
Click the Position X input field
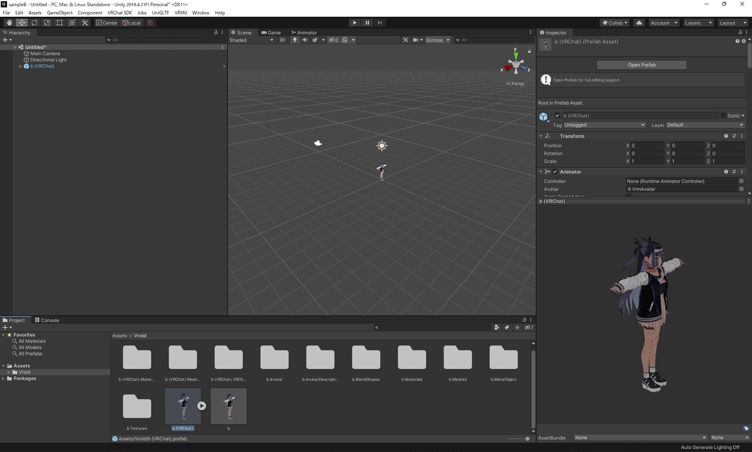(x=647, y=145)
